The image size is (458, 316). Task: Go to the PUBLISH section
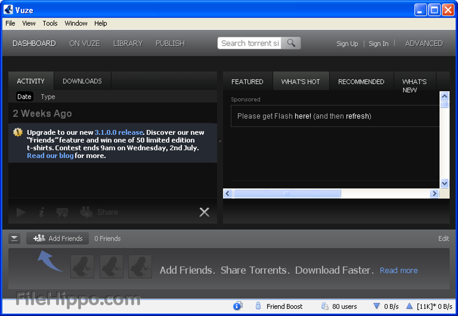point(170,44)
